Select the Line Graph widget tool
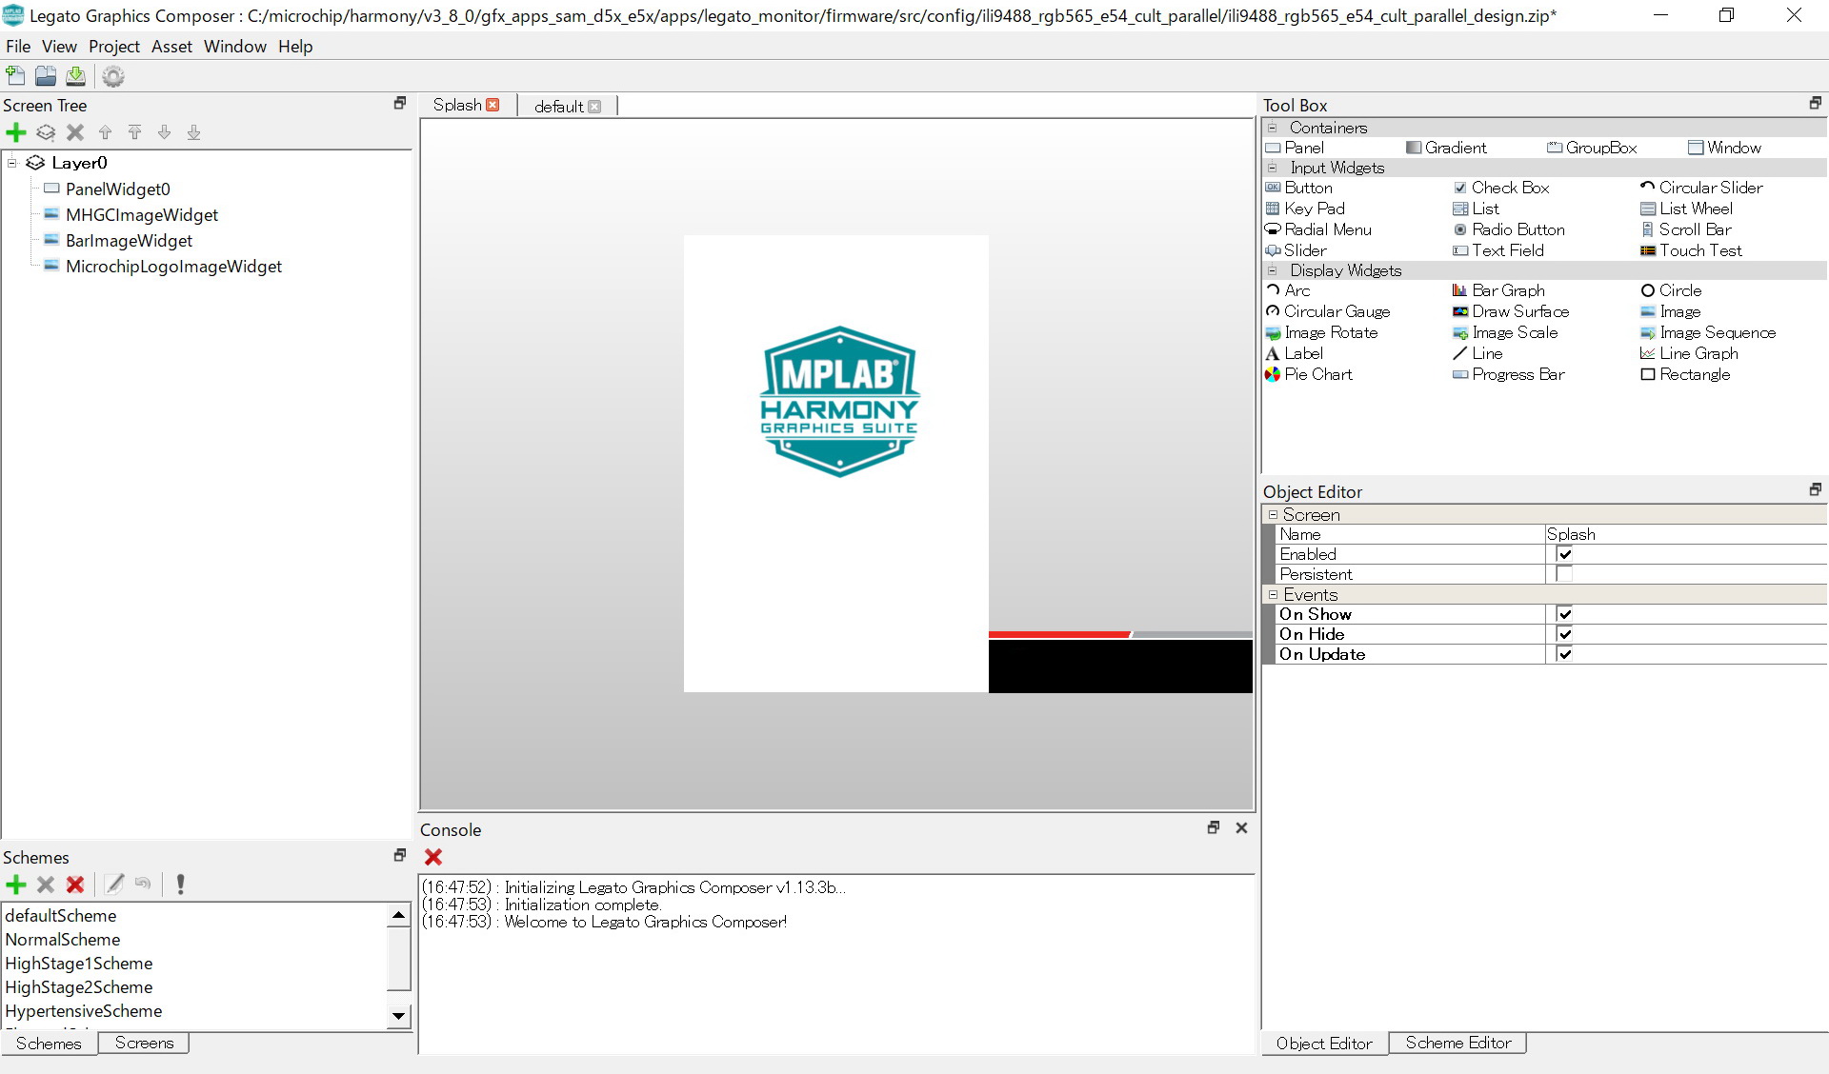Viewport: 1829px width, 1074px height. coord(1689,353)
